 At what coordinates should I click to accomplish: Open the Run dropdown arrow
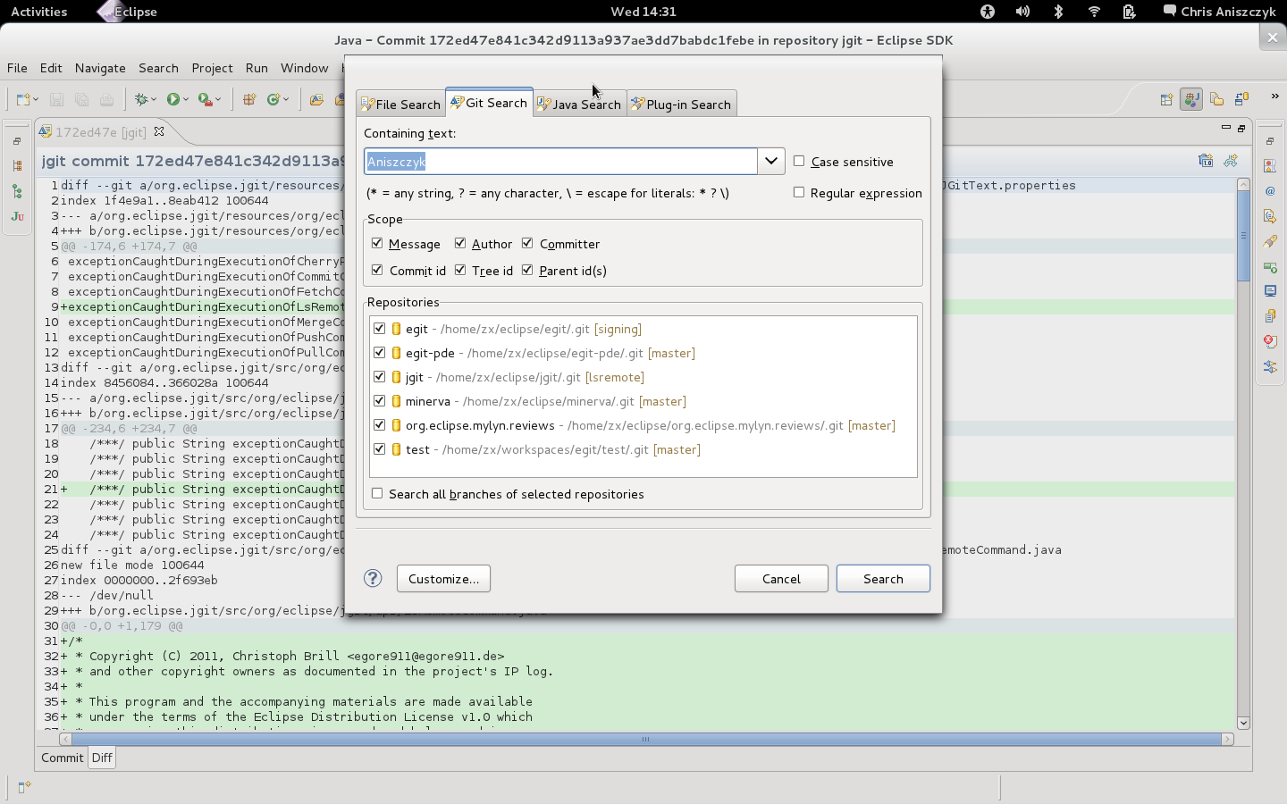coord(186,99)
